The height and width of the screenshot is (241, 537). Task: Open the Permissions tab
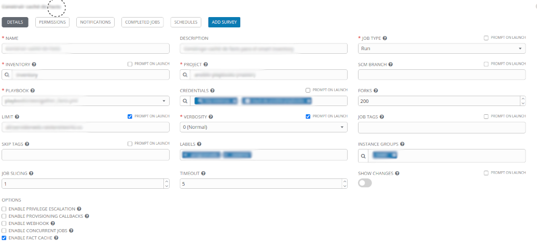point(52,22)
